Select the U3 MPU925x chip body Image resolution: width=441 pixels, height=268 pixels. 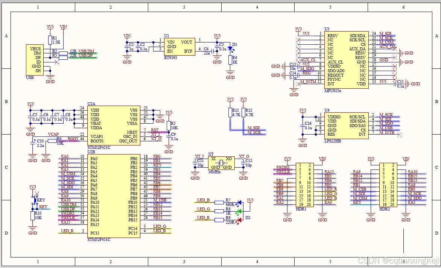click(346, 60)
